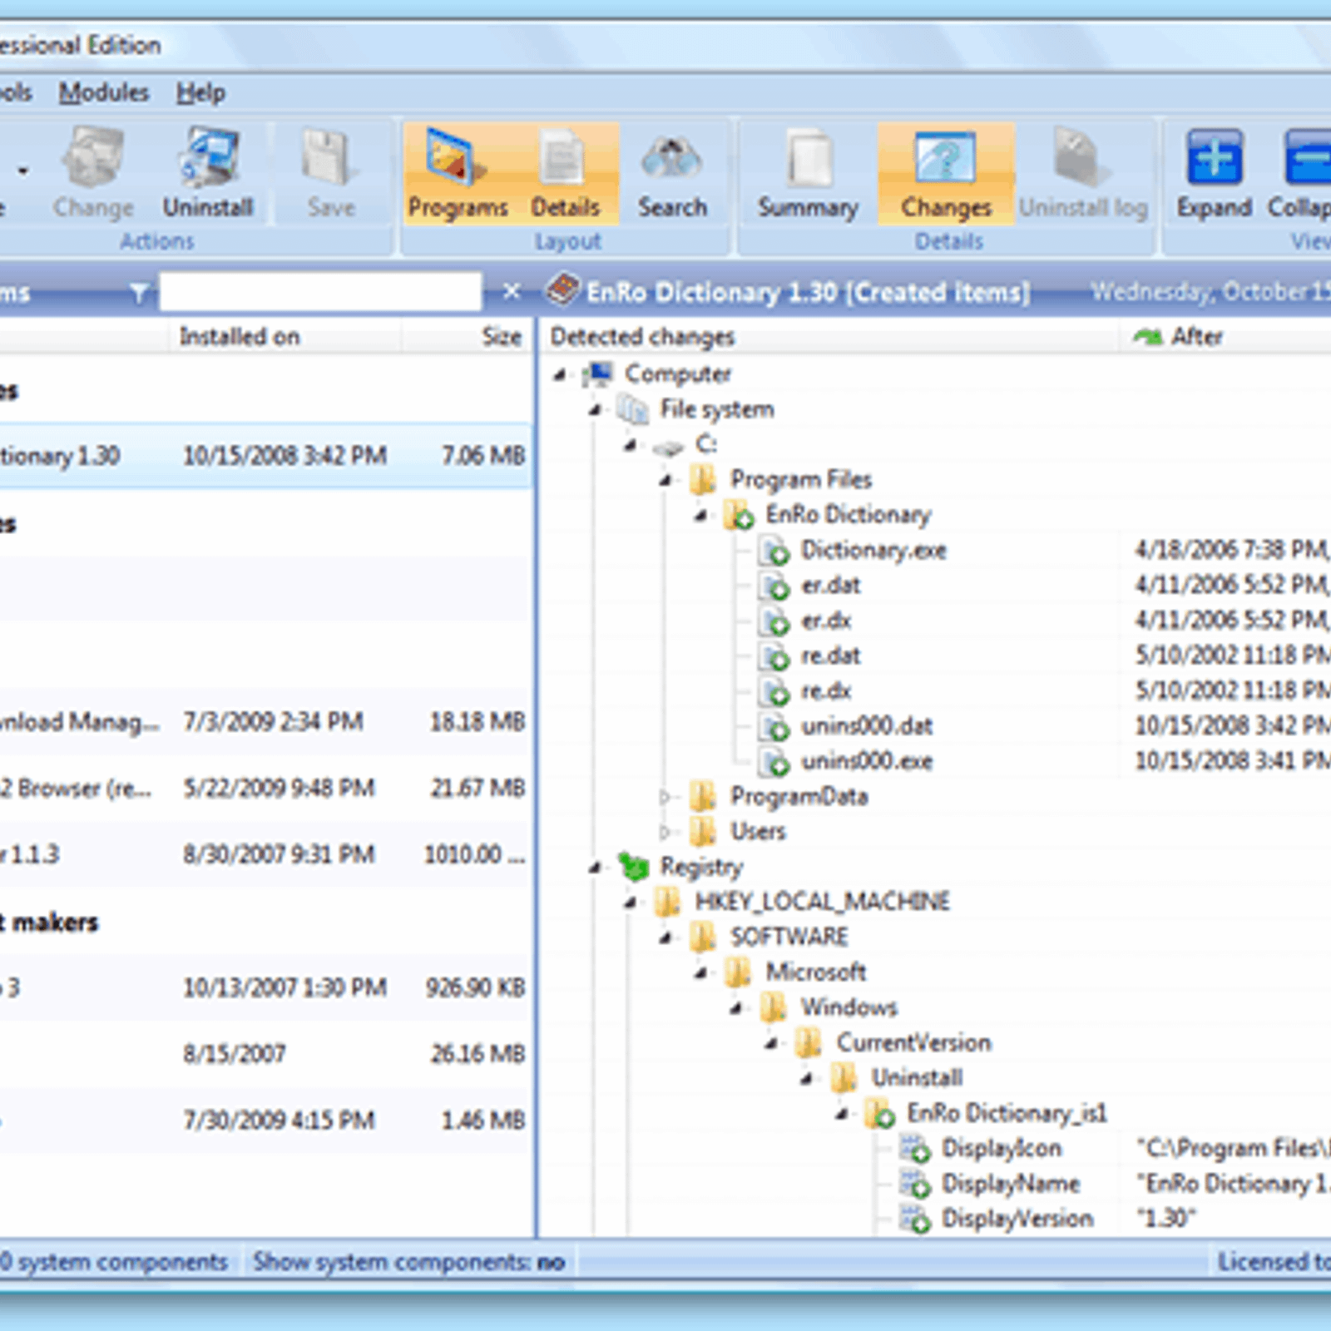The height and width of the screenshot is (1331, 1331).
Task: Select the EnRo Dictionary_is1 key icon
Action: click(879, 1113)
